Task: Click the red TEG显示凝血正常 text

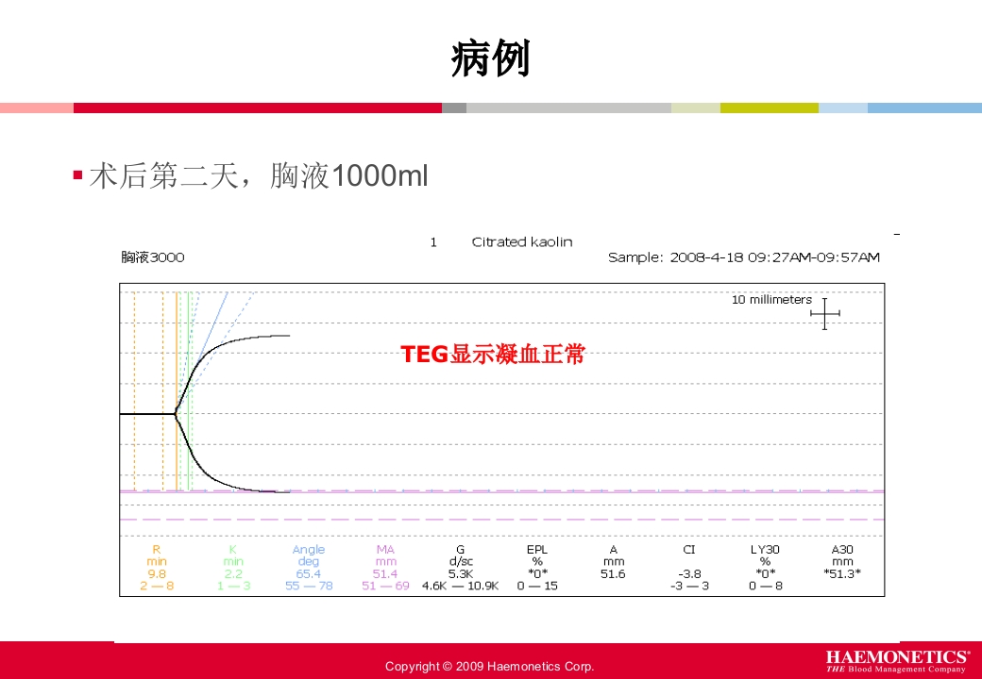Action: [495, 356]
